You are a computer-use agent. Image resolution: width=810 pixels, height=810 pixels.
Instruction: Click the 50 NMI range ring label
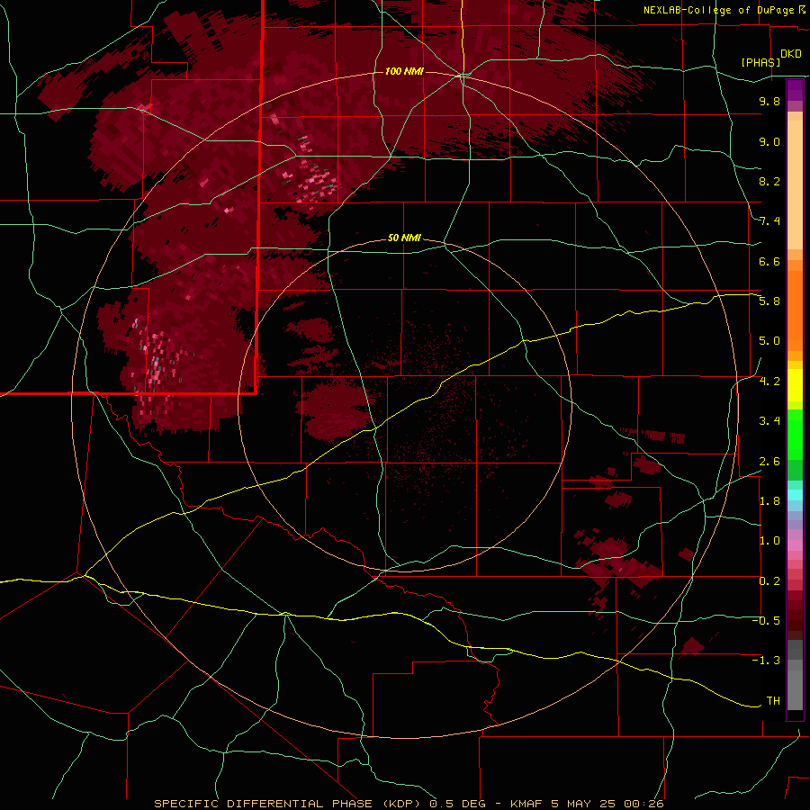(404, 238)
